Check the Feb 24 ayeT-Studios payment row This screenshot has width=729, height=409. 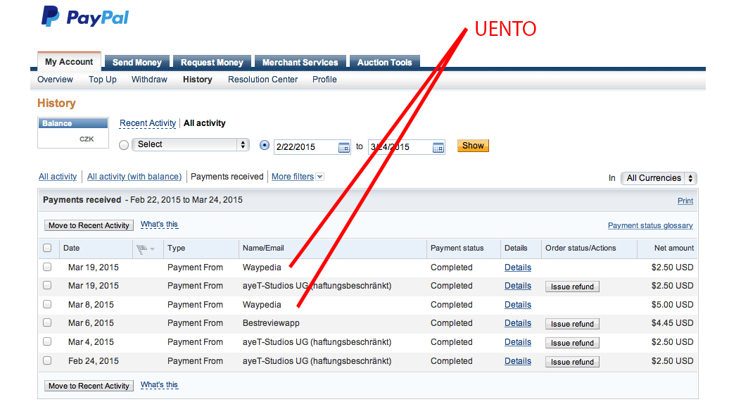[47, 360]
